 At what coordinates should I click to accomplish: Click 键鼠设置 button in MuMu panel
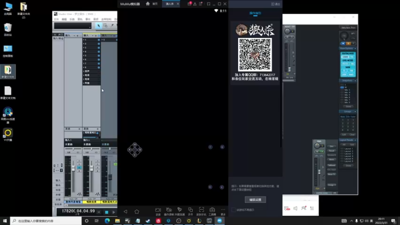pyautogui.click(x=255, y=199)
